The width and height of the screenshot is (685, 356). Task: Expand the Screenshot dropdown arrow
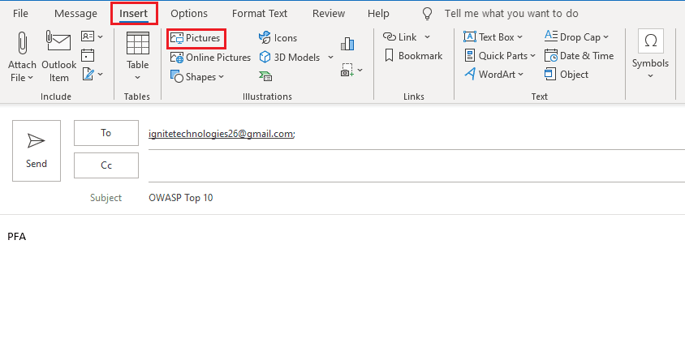click(360, 70)
